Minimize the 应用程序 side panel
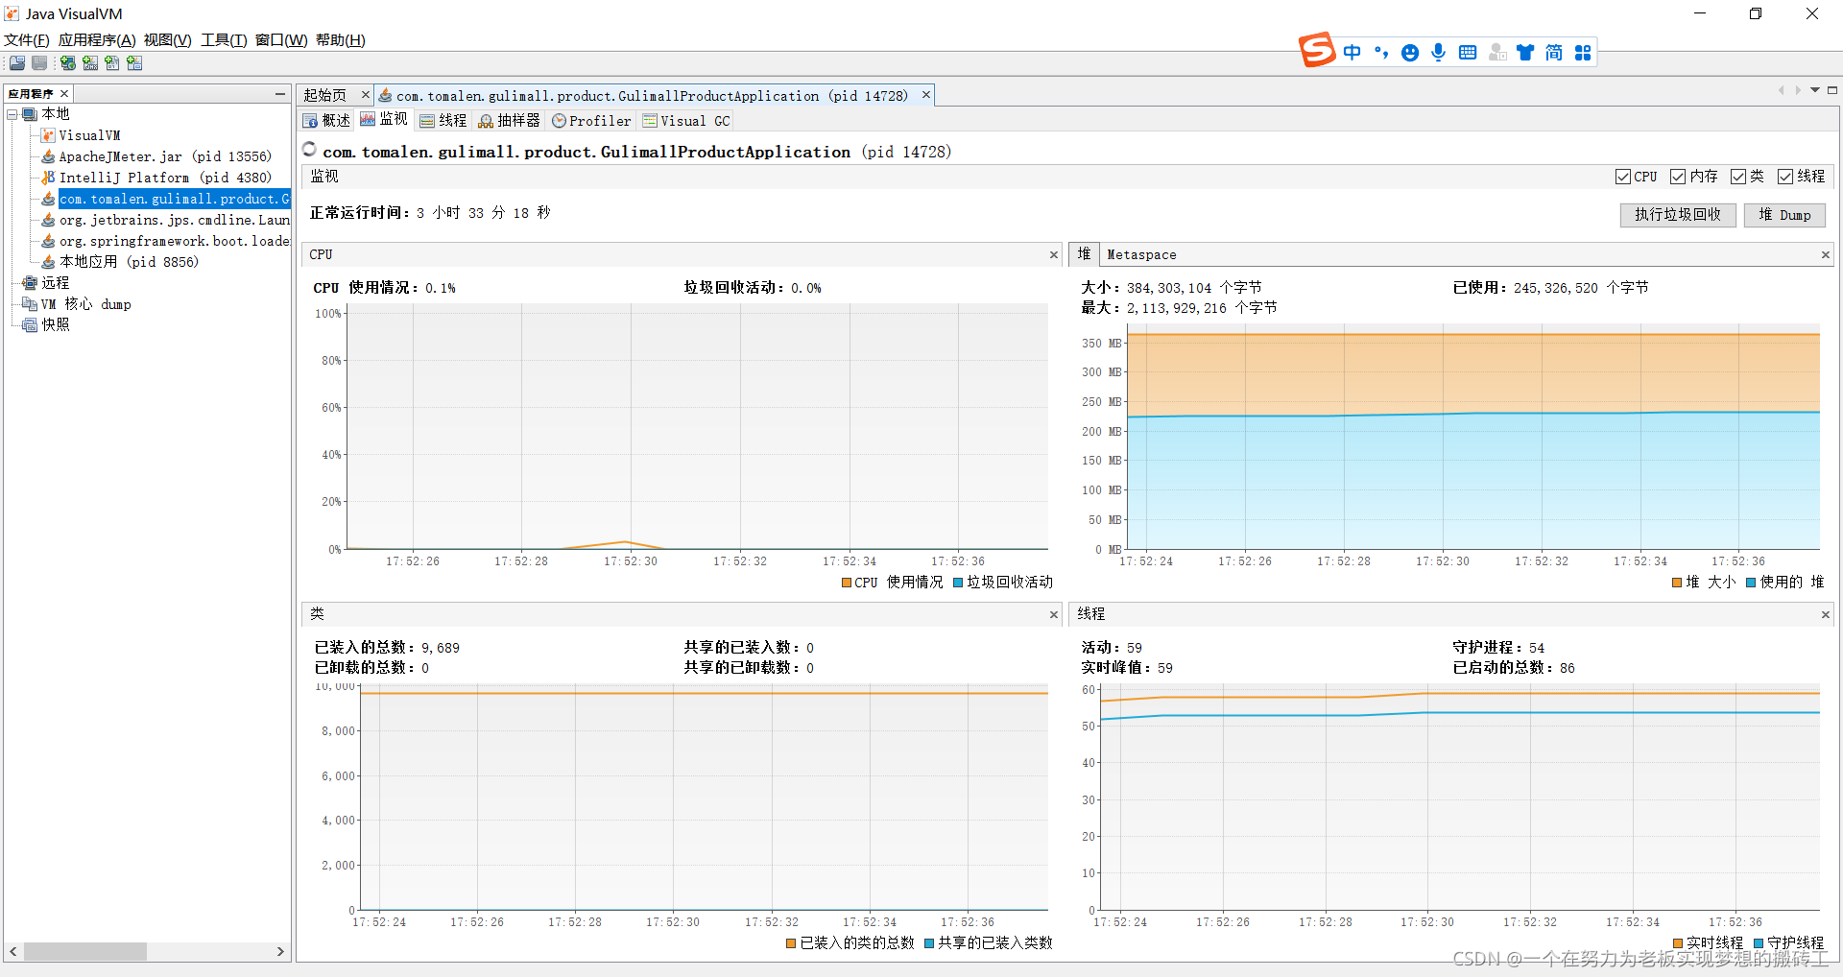 (x=280, y=93)
